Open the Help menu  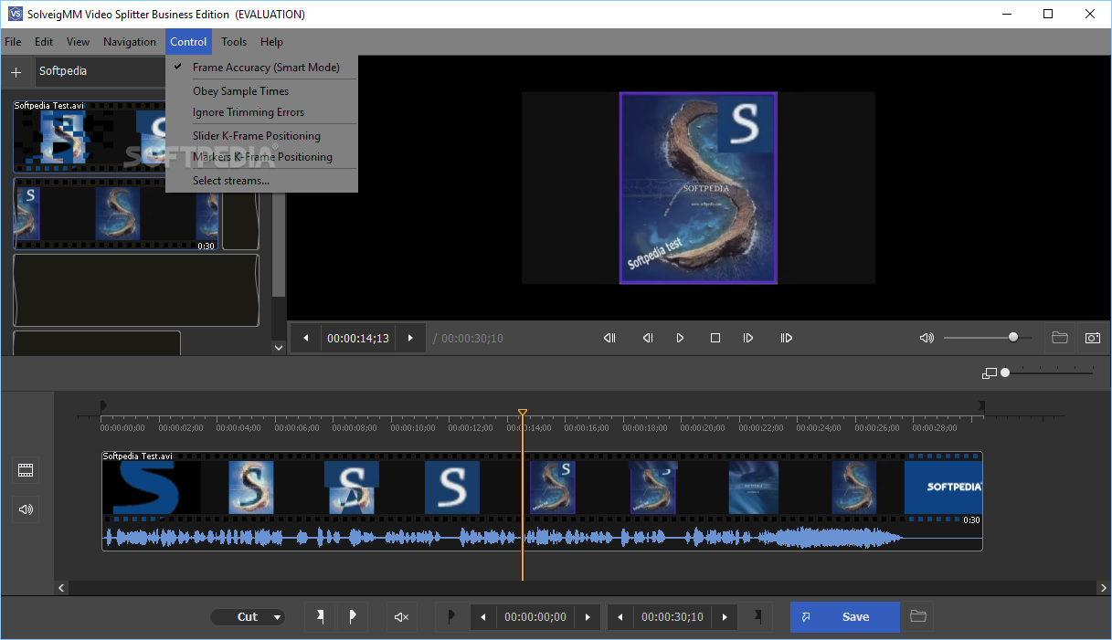[x=271, y=42]
